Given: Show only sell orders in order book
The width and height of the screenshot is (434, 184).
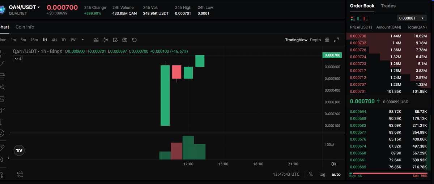Looking at the screenshot, I should tap(366, 18).
